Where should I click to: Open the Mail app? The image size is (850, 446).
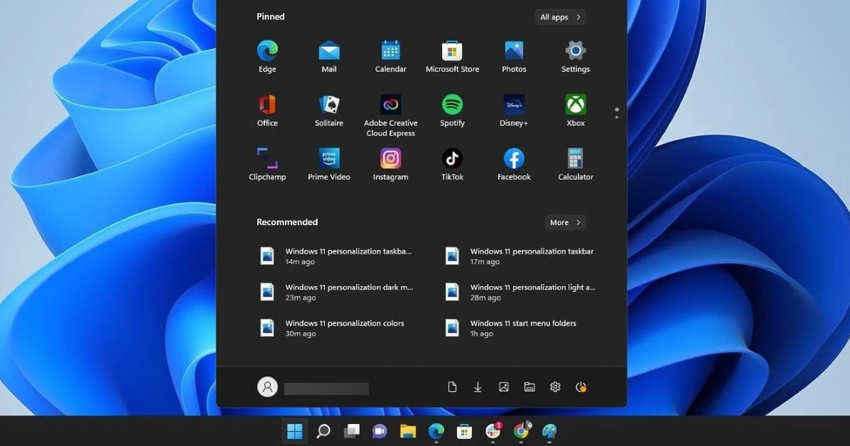coord(329,56)
